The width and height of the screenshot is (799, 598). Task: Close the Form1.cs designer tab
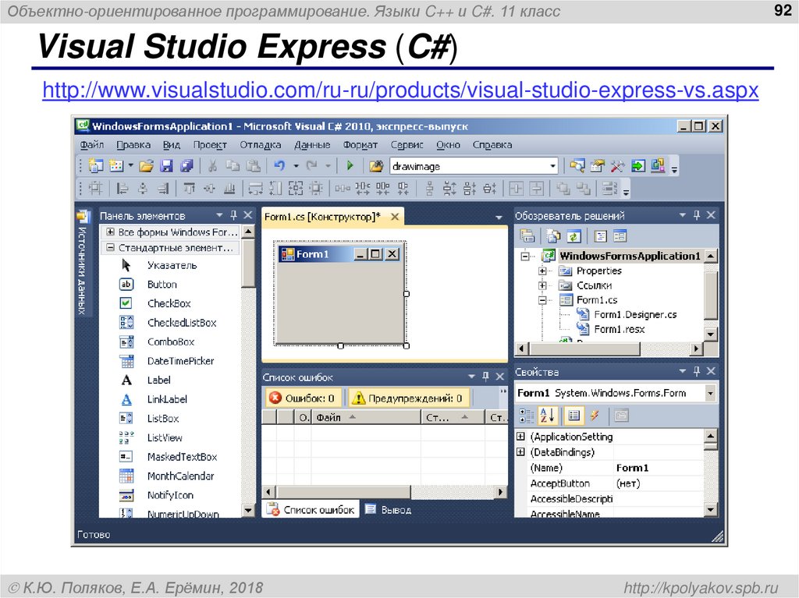[394, 217]
